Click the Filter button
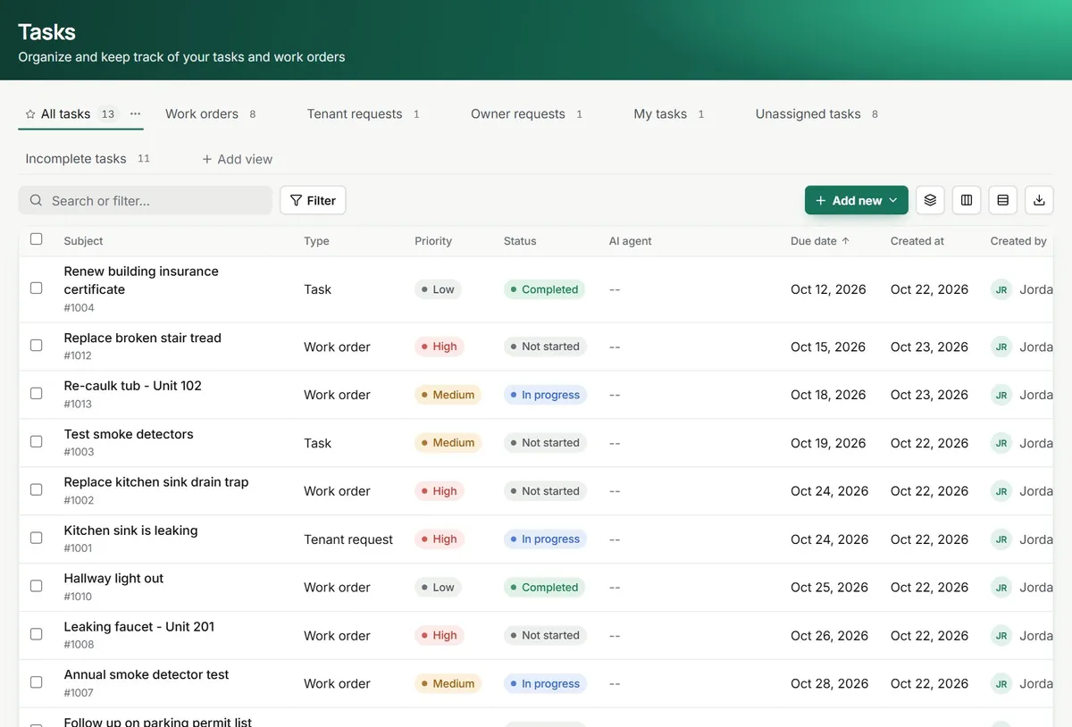This screenshot has height=727, width=1072. tap(313, 201)
